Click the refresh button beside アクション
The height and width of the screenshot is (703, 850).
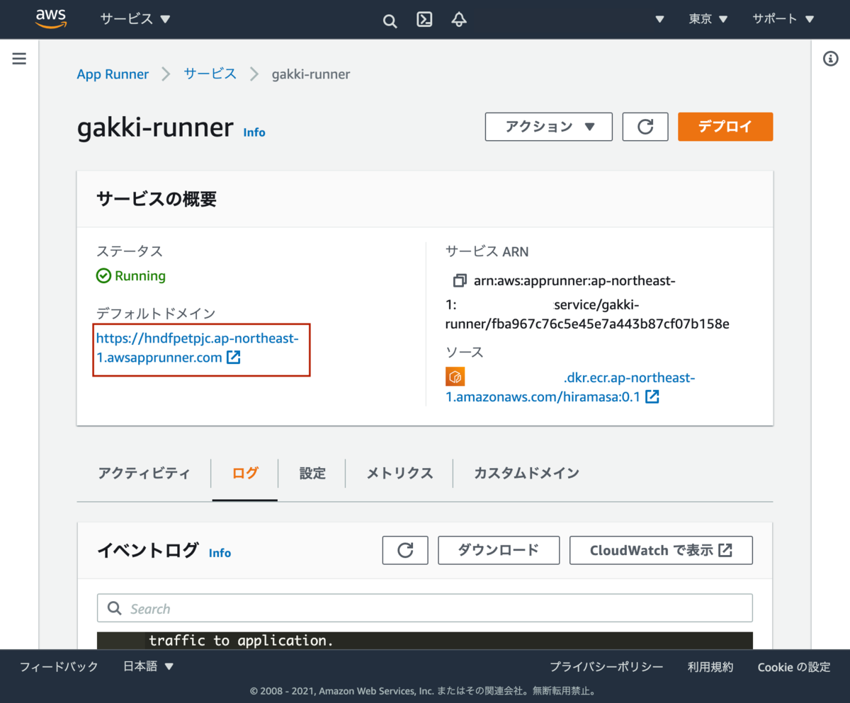(645, 127)
